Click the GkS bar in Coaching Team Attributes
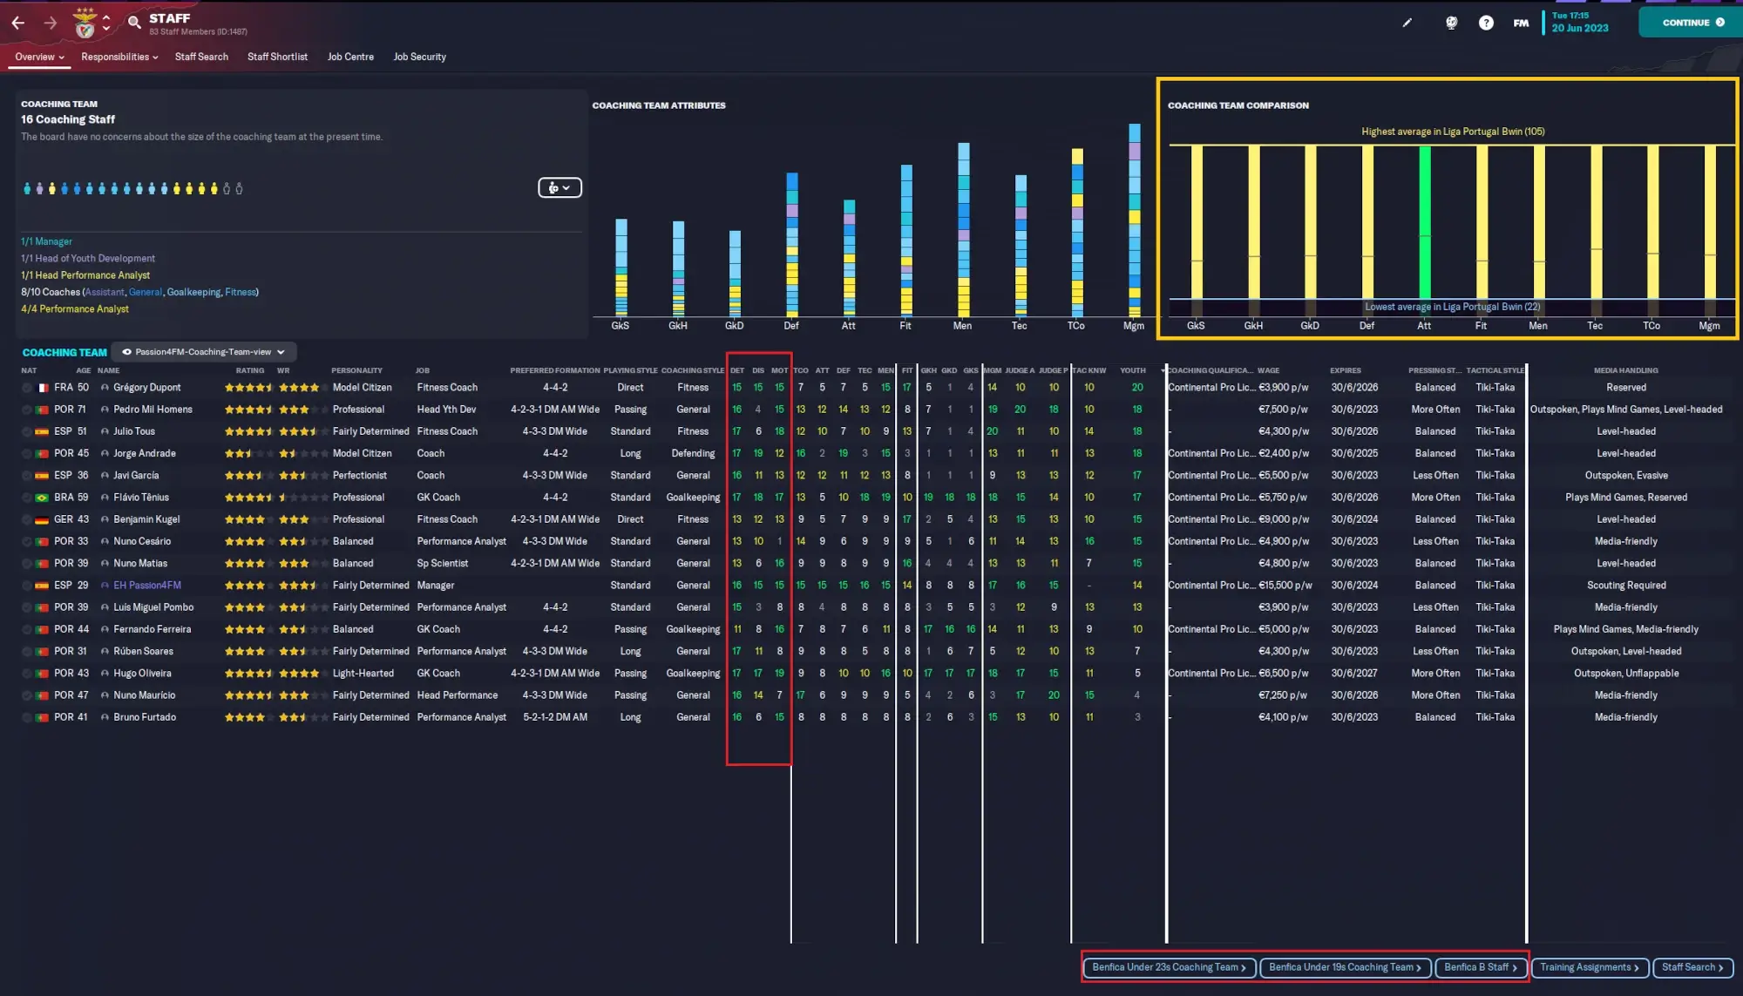 click(x=621, y=268)
